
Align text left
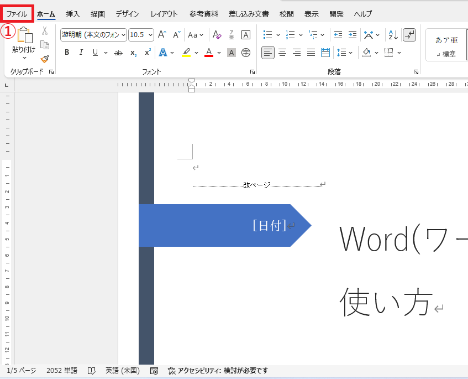pos(268,53)
